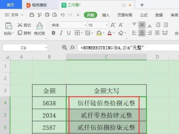Click the Copy (复制) button
This screenshot has height=134, width=179.
(x=24, y=33)
